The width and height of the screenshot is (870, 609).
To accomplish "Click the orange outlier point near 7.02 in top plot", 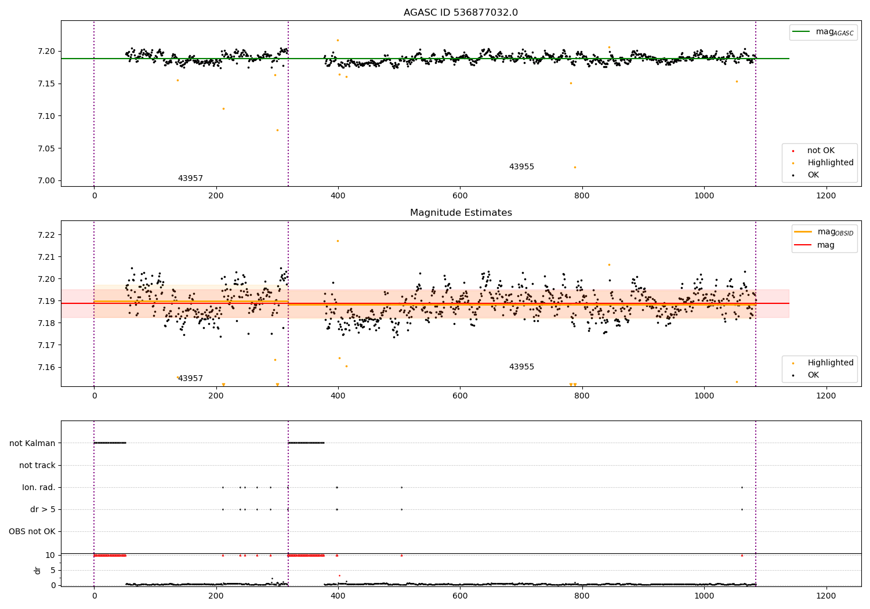I will [575, 167].
